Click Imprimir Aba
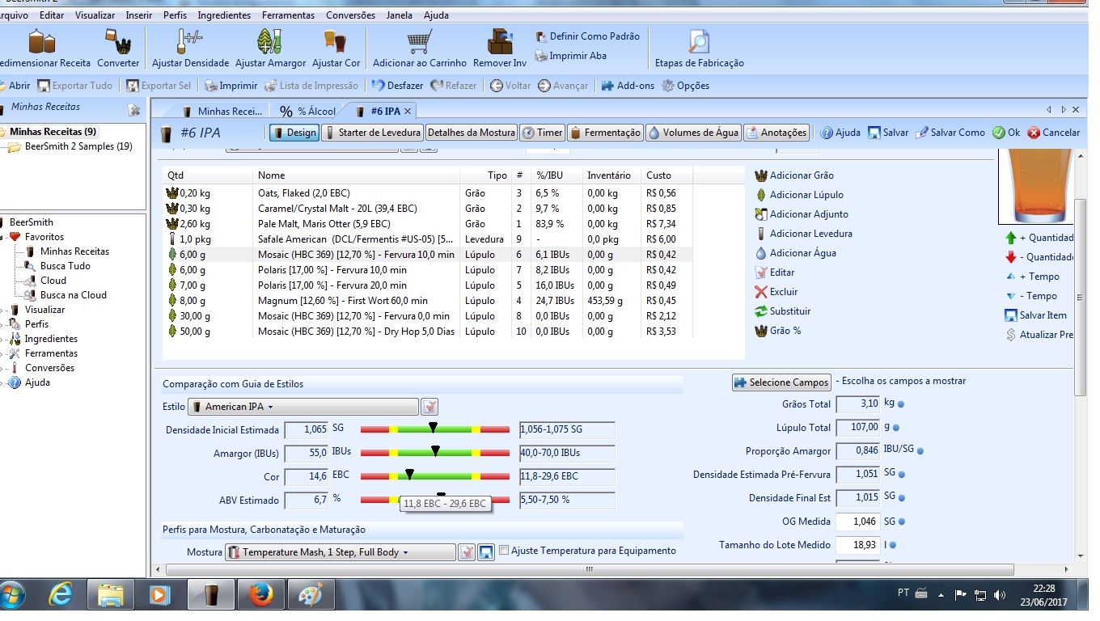Screen dimensions: 1100x621 570,56
